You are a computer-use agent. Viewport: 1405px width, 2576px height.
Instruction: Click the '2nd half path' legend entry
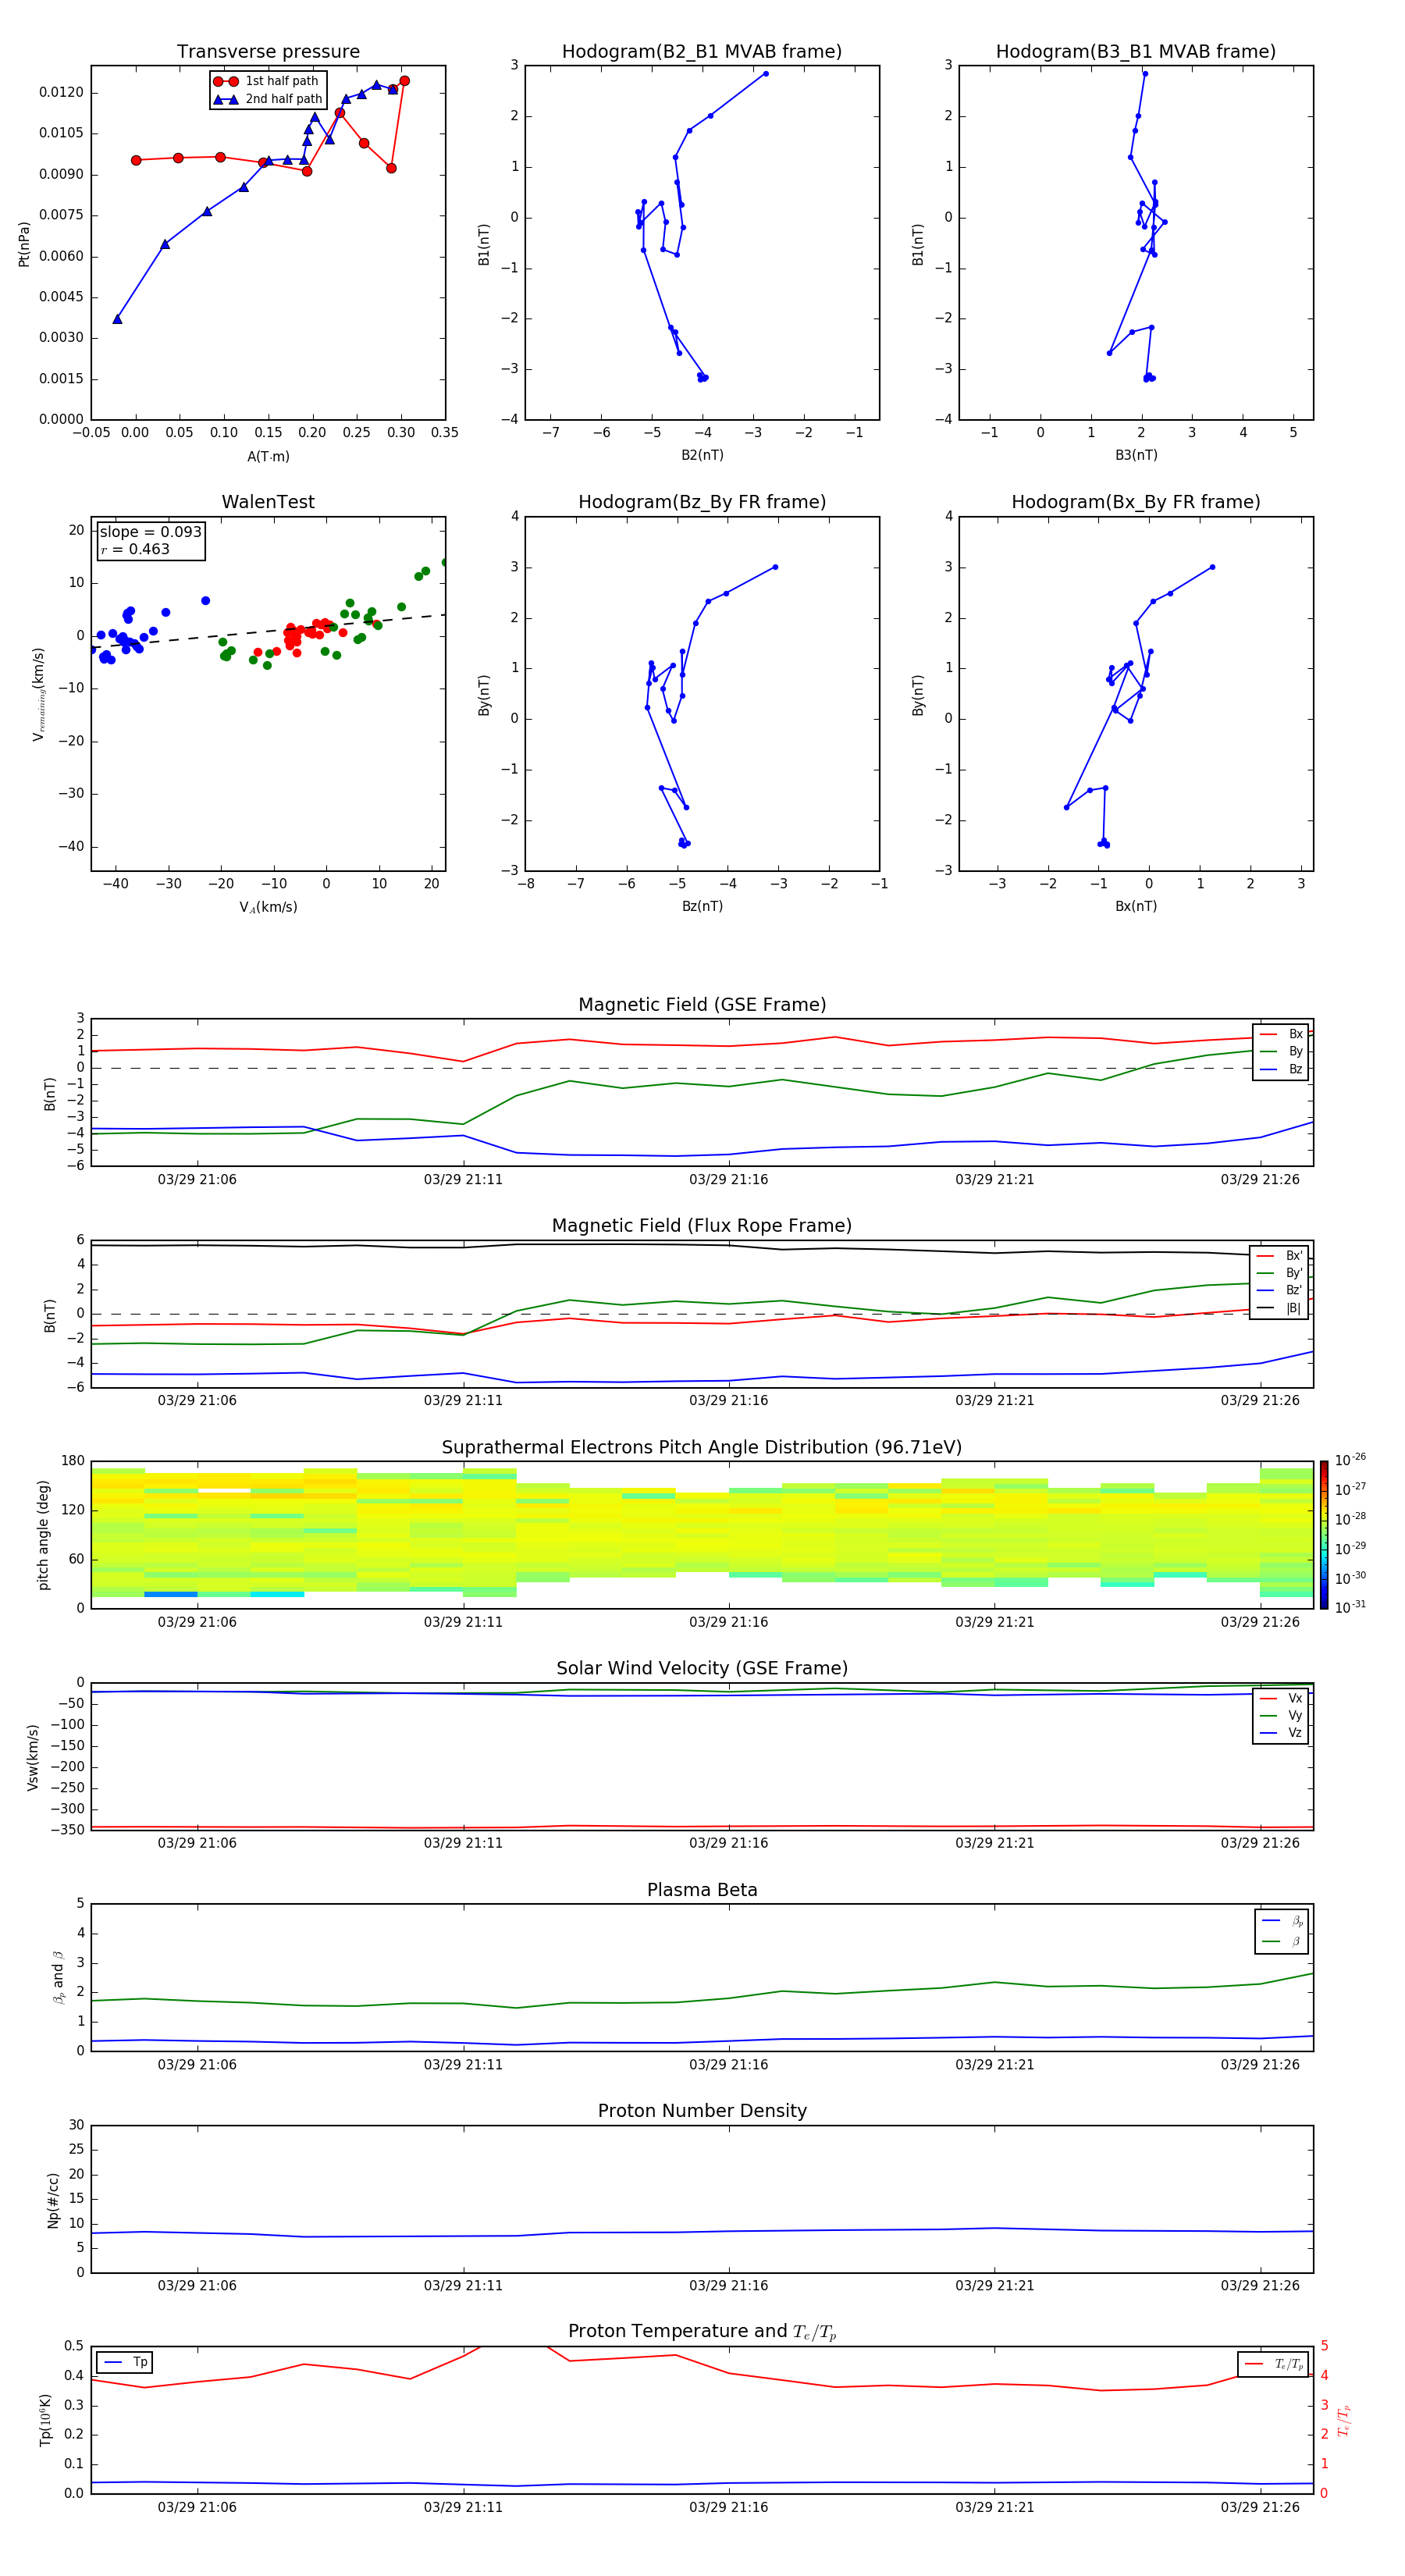click(268, 99)
